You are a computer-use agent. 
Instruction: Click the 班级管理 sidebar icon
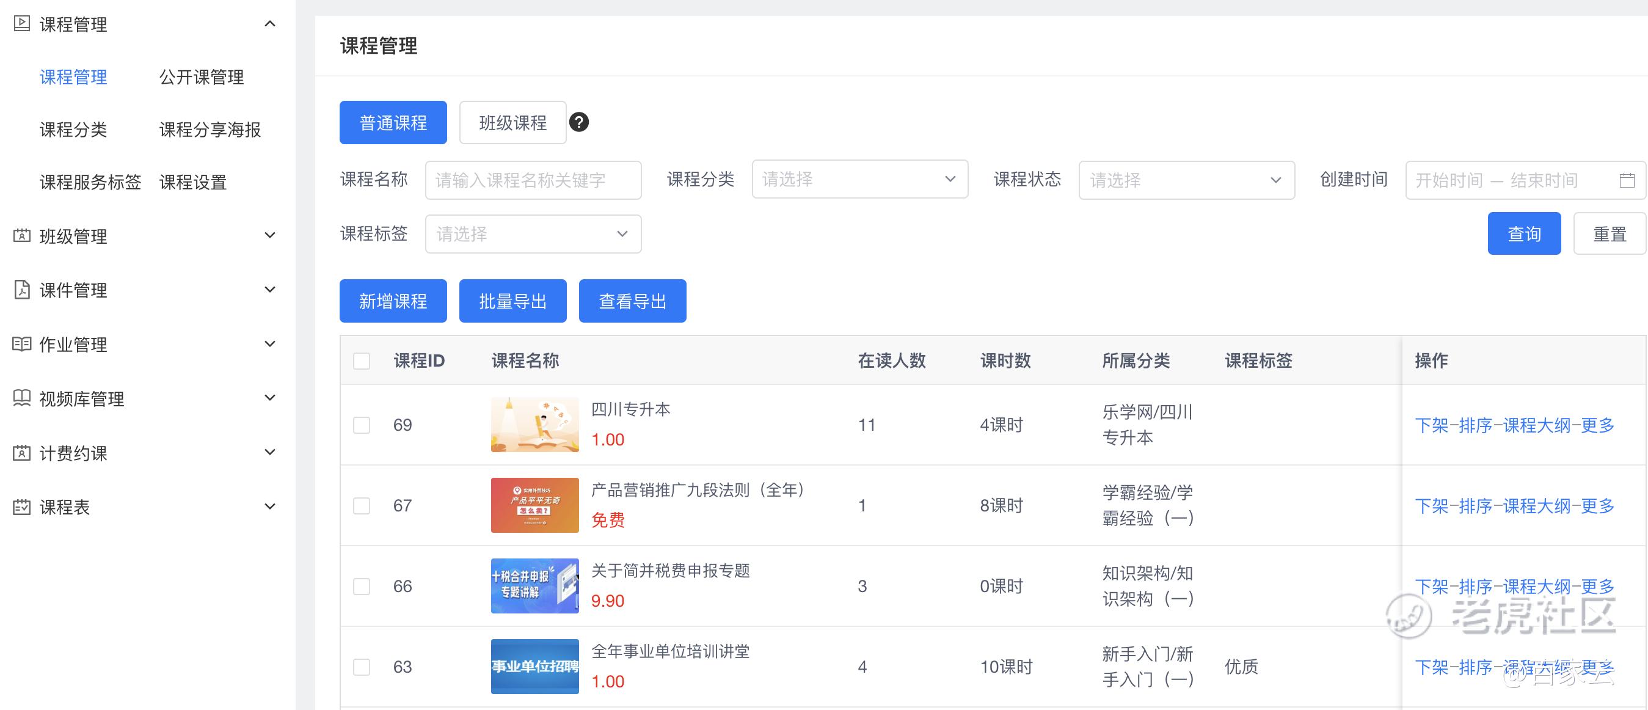coord(22,236)
